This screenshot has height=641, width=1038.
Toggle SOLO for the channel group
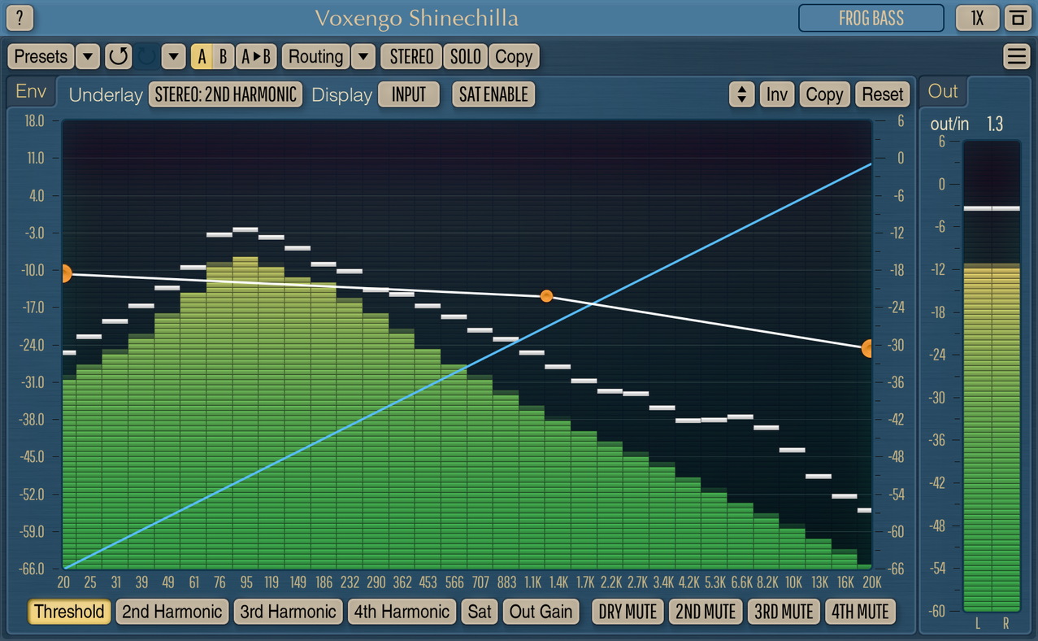coord(466,56)
